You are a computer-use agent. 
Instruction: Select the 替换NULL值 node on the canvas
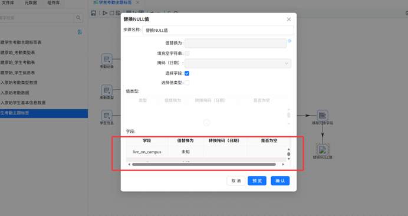(323, 149)
